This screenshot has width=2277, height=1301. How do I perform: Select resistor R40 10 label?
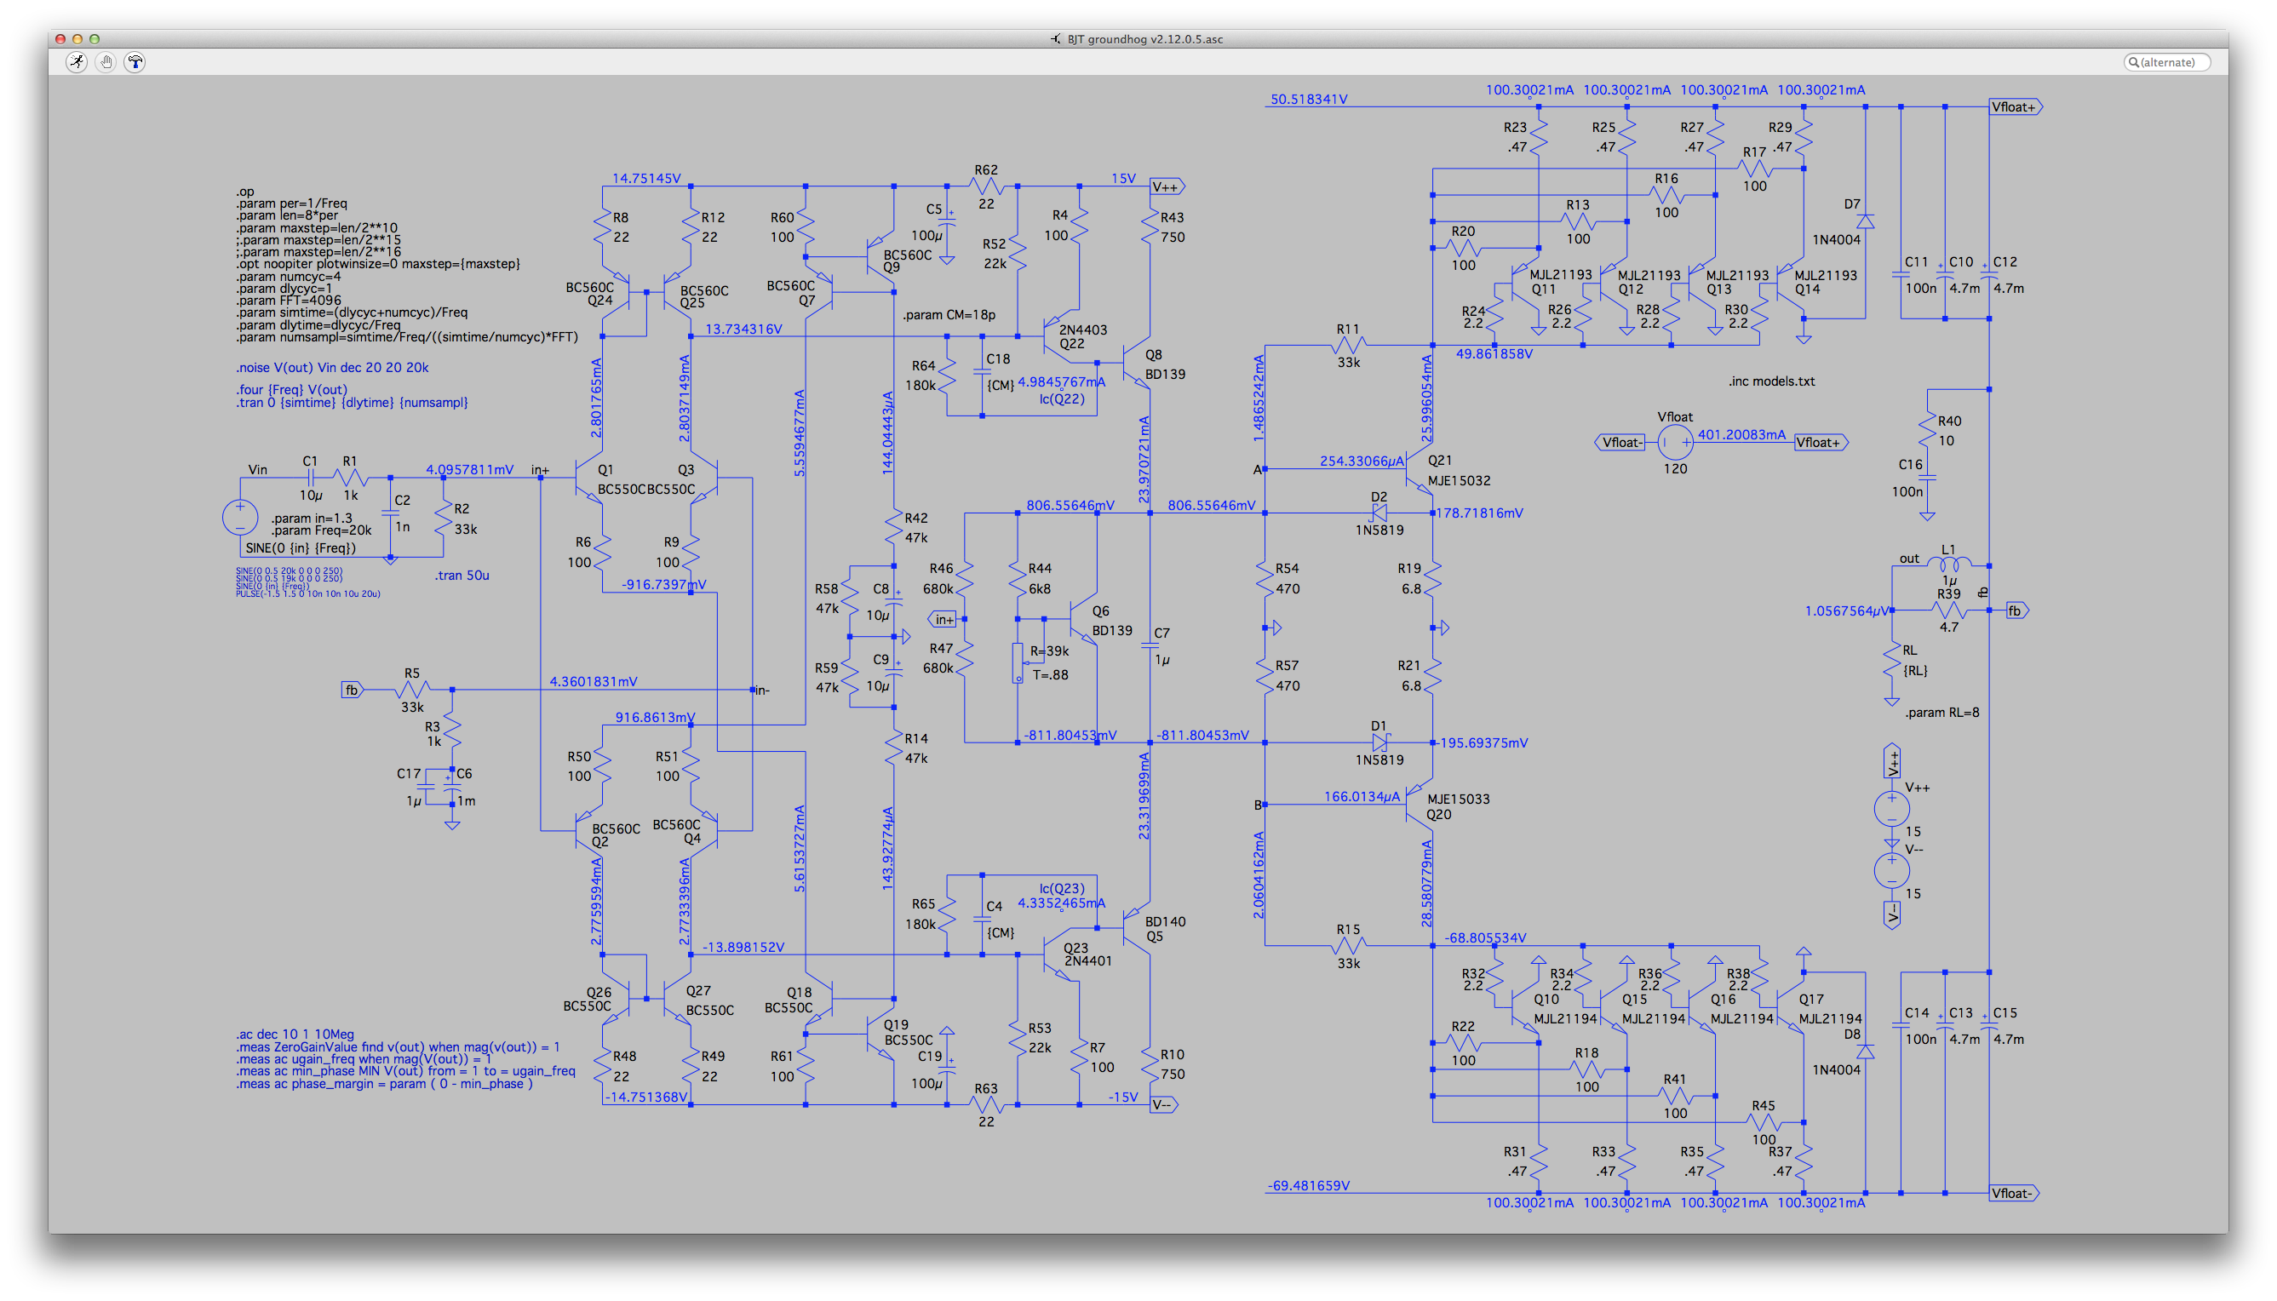coord(1949,431)
